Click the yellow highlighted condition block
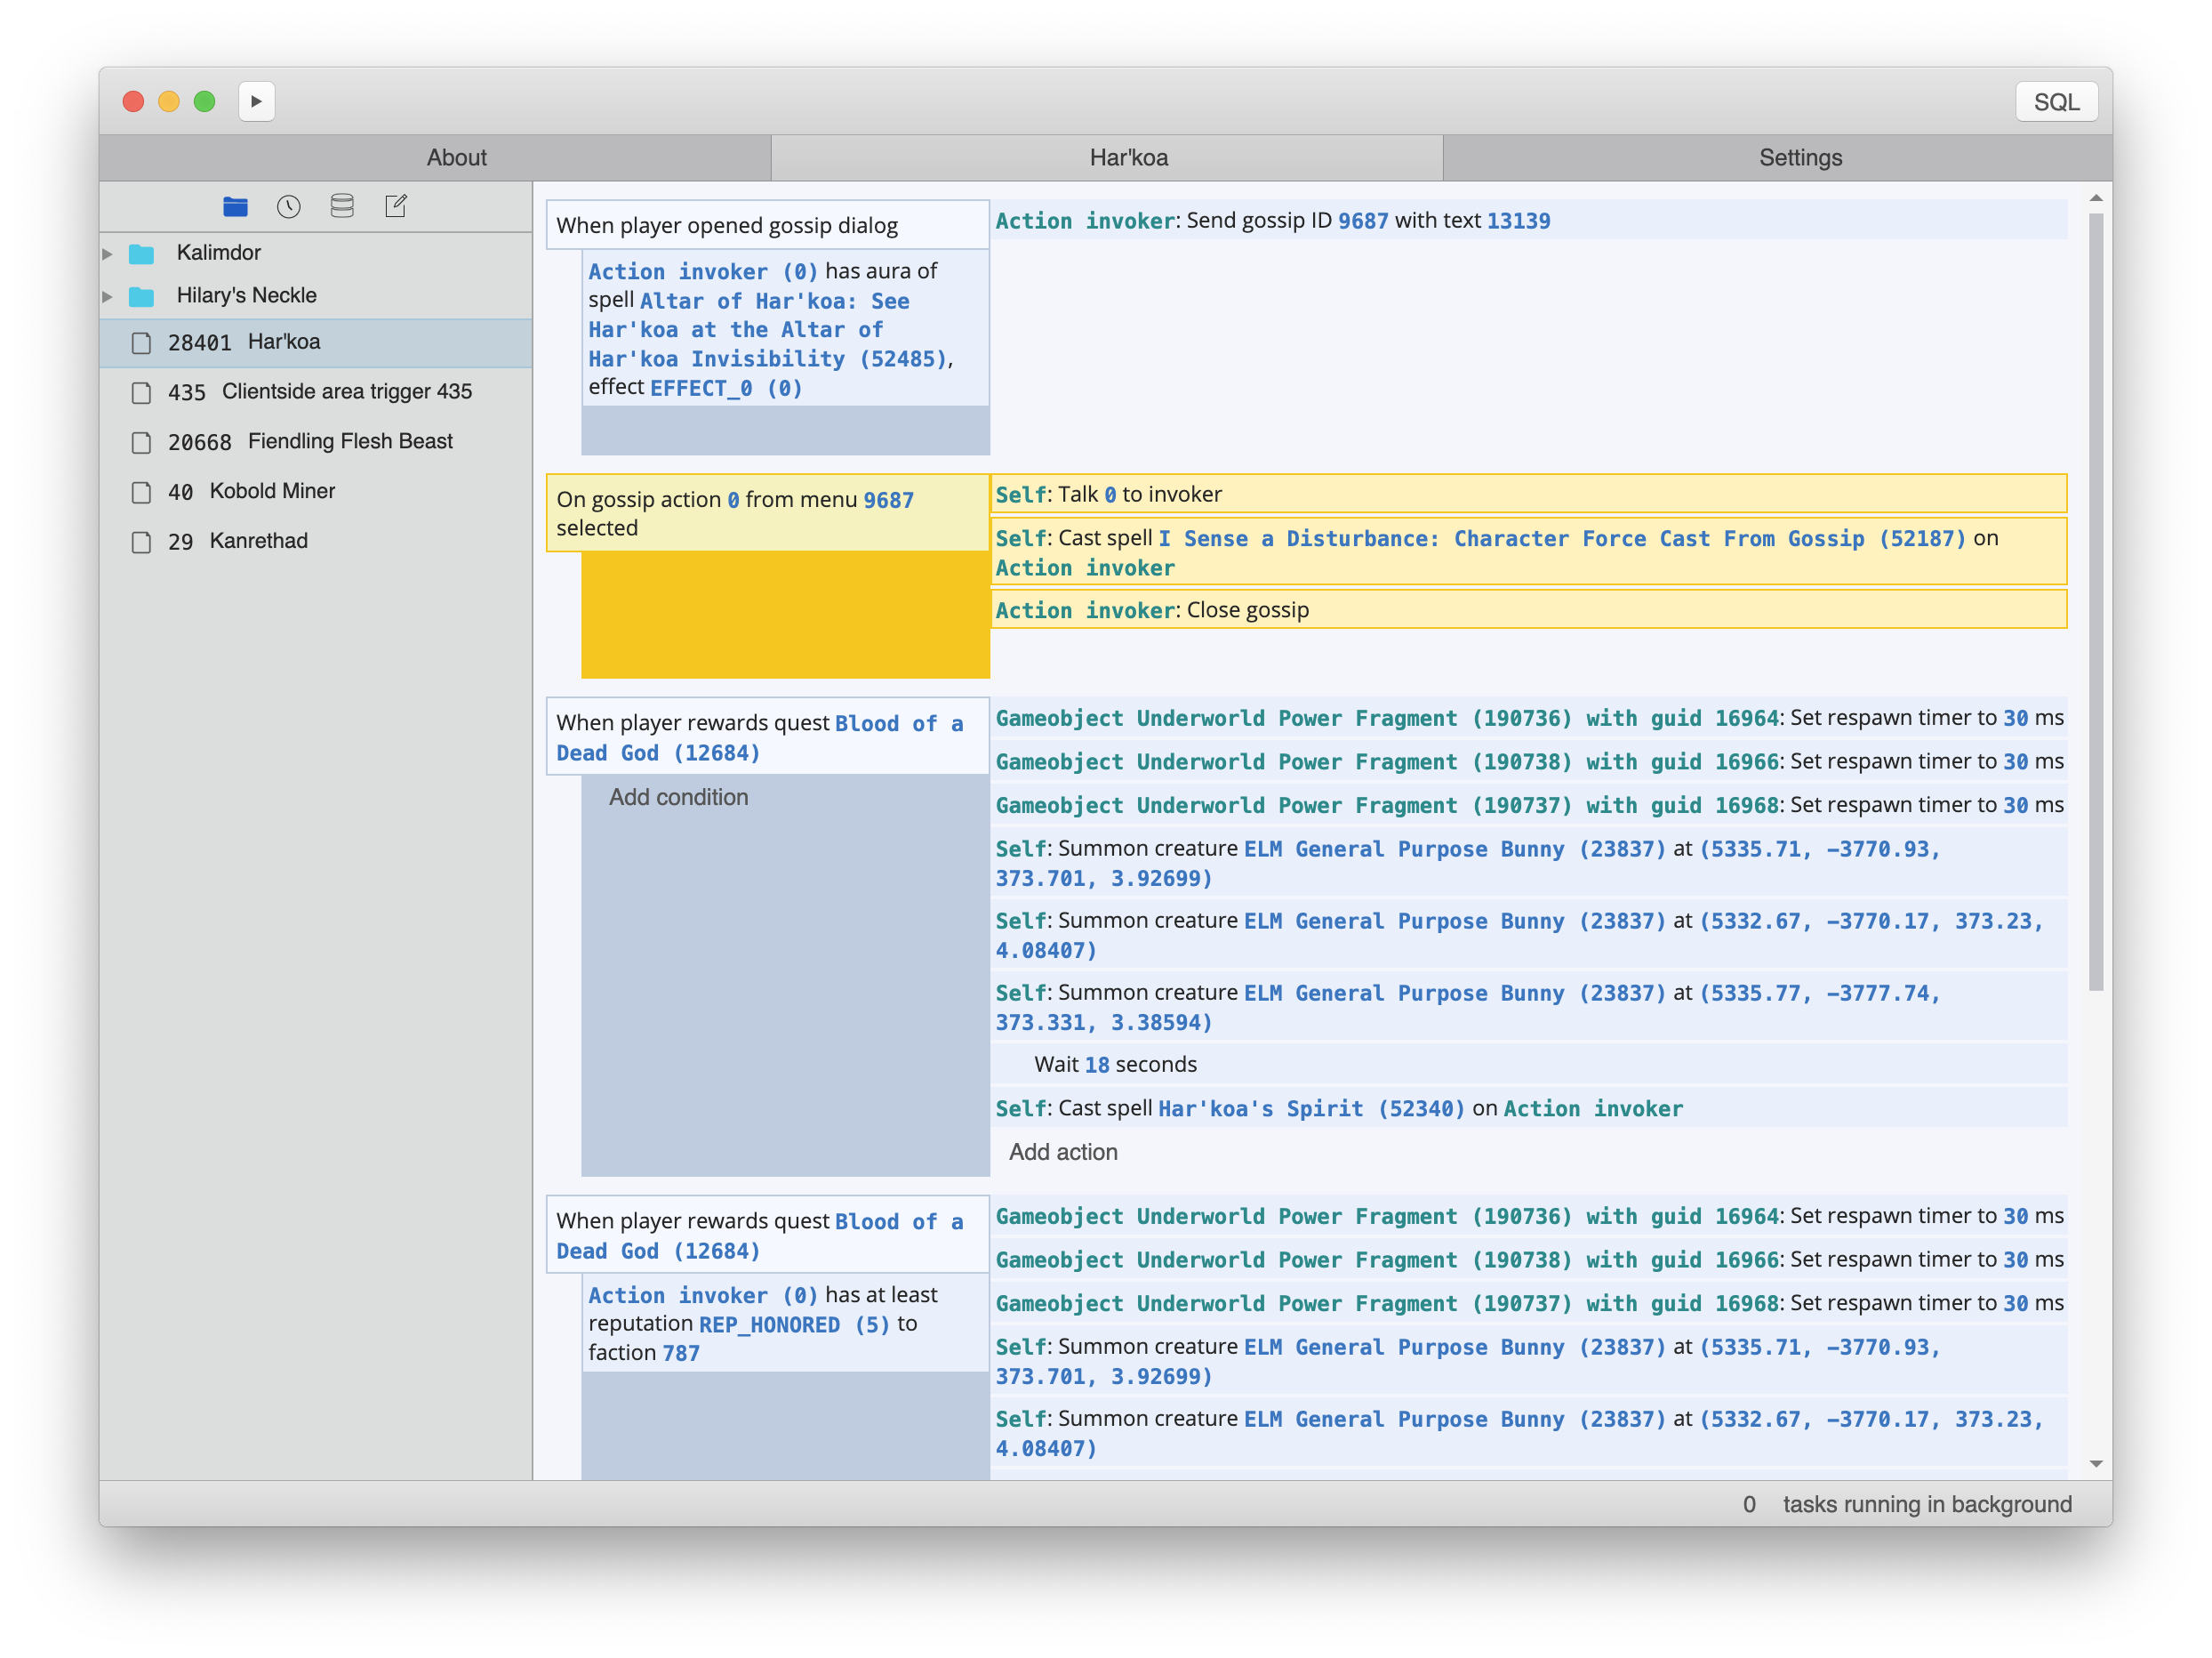 [x=785, y=614]
